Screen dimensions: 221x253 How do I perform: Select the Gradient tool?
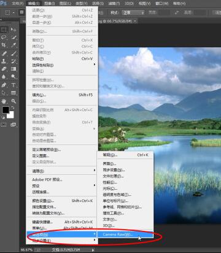pos(14,69)
